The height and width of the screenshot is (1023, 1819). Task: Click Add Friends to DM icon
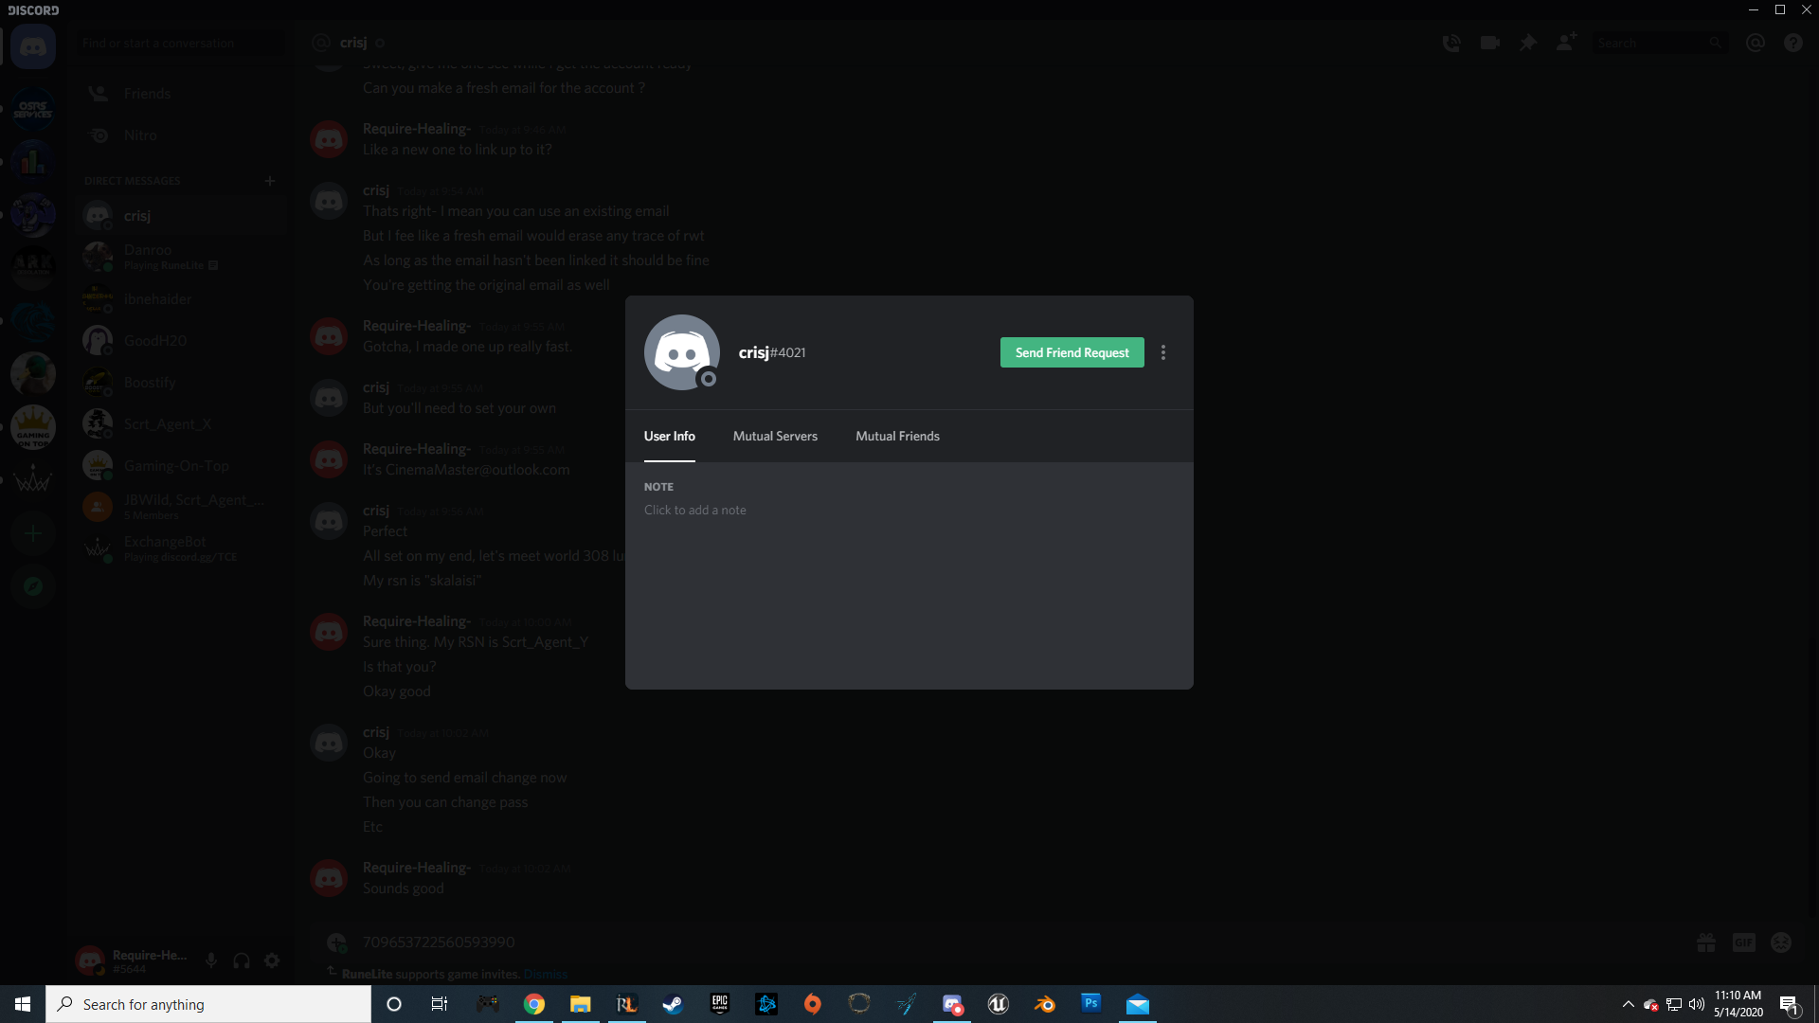[x=1566, y=43]
